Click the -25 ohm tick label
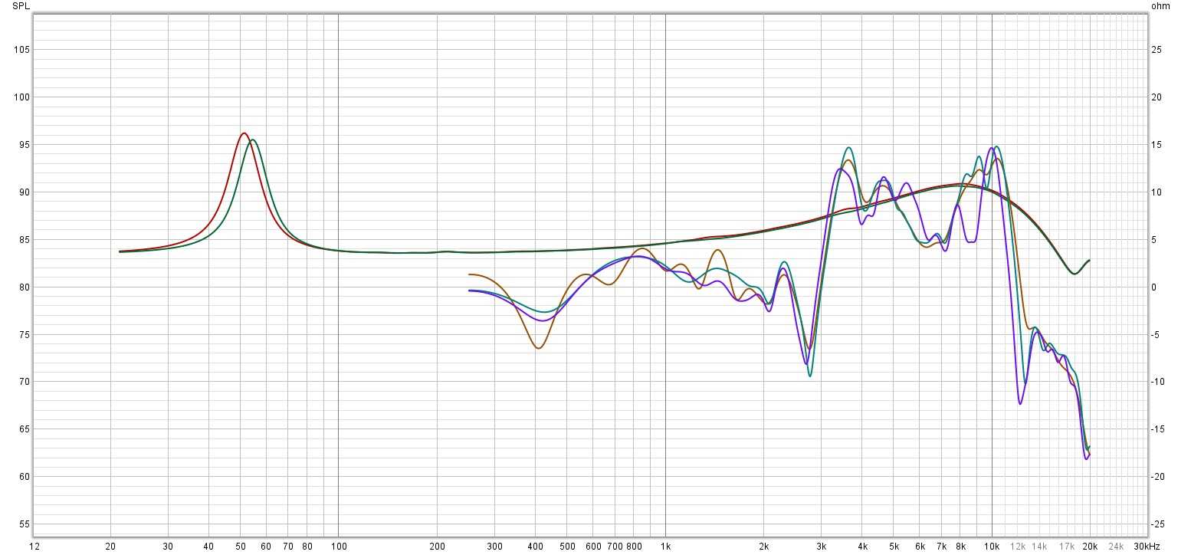 coord(1159,524)
